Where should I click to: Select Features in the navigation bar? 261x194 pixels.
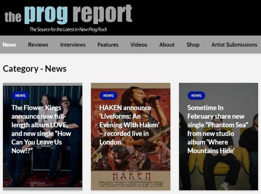(x=108, y=44)
